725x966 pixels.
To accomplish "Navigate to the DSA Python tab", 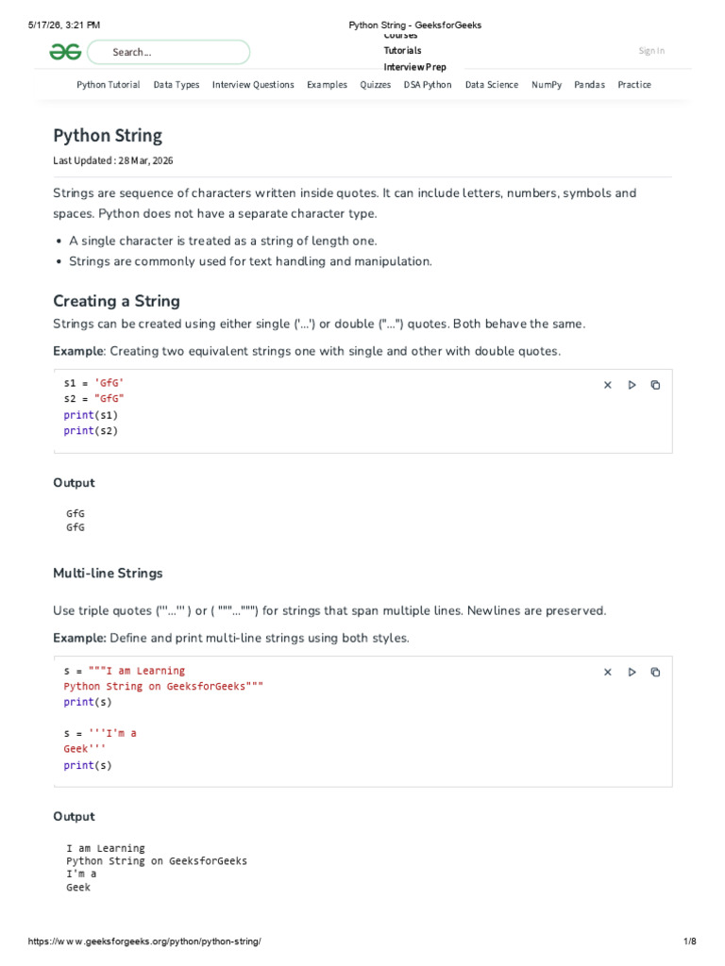I will tap(428, 84).
